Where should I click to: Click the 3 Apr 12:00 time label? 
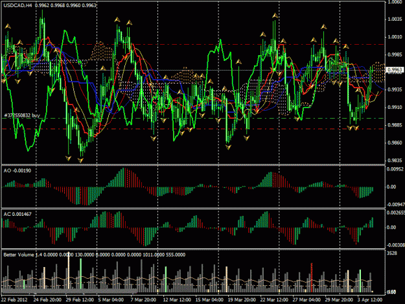click(x=370, y=299)
